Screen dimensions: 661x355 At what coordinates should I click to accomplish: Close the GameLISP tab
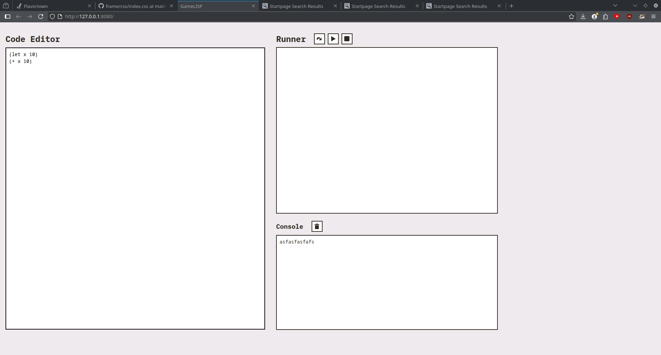[253, 6]
